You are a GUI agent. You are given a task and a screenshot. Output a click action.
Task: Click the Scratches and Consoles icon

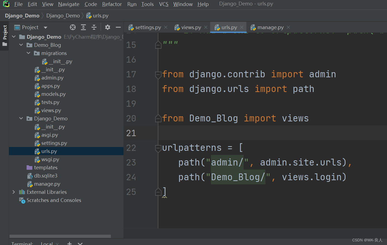(22, 200)
